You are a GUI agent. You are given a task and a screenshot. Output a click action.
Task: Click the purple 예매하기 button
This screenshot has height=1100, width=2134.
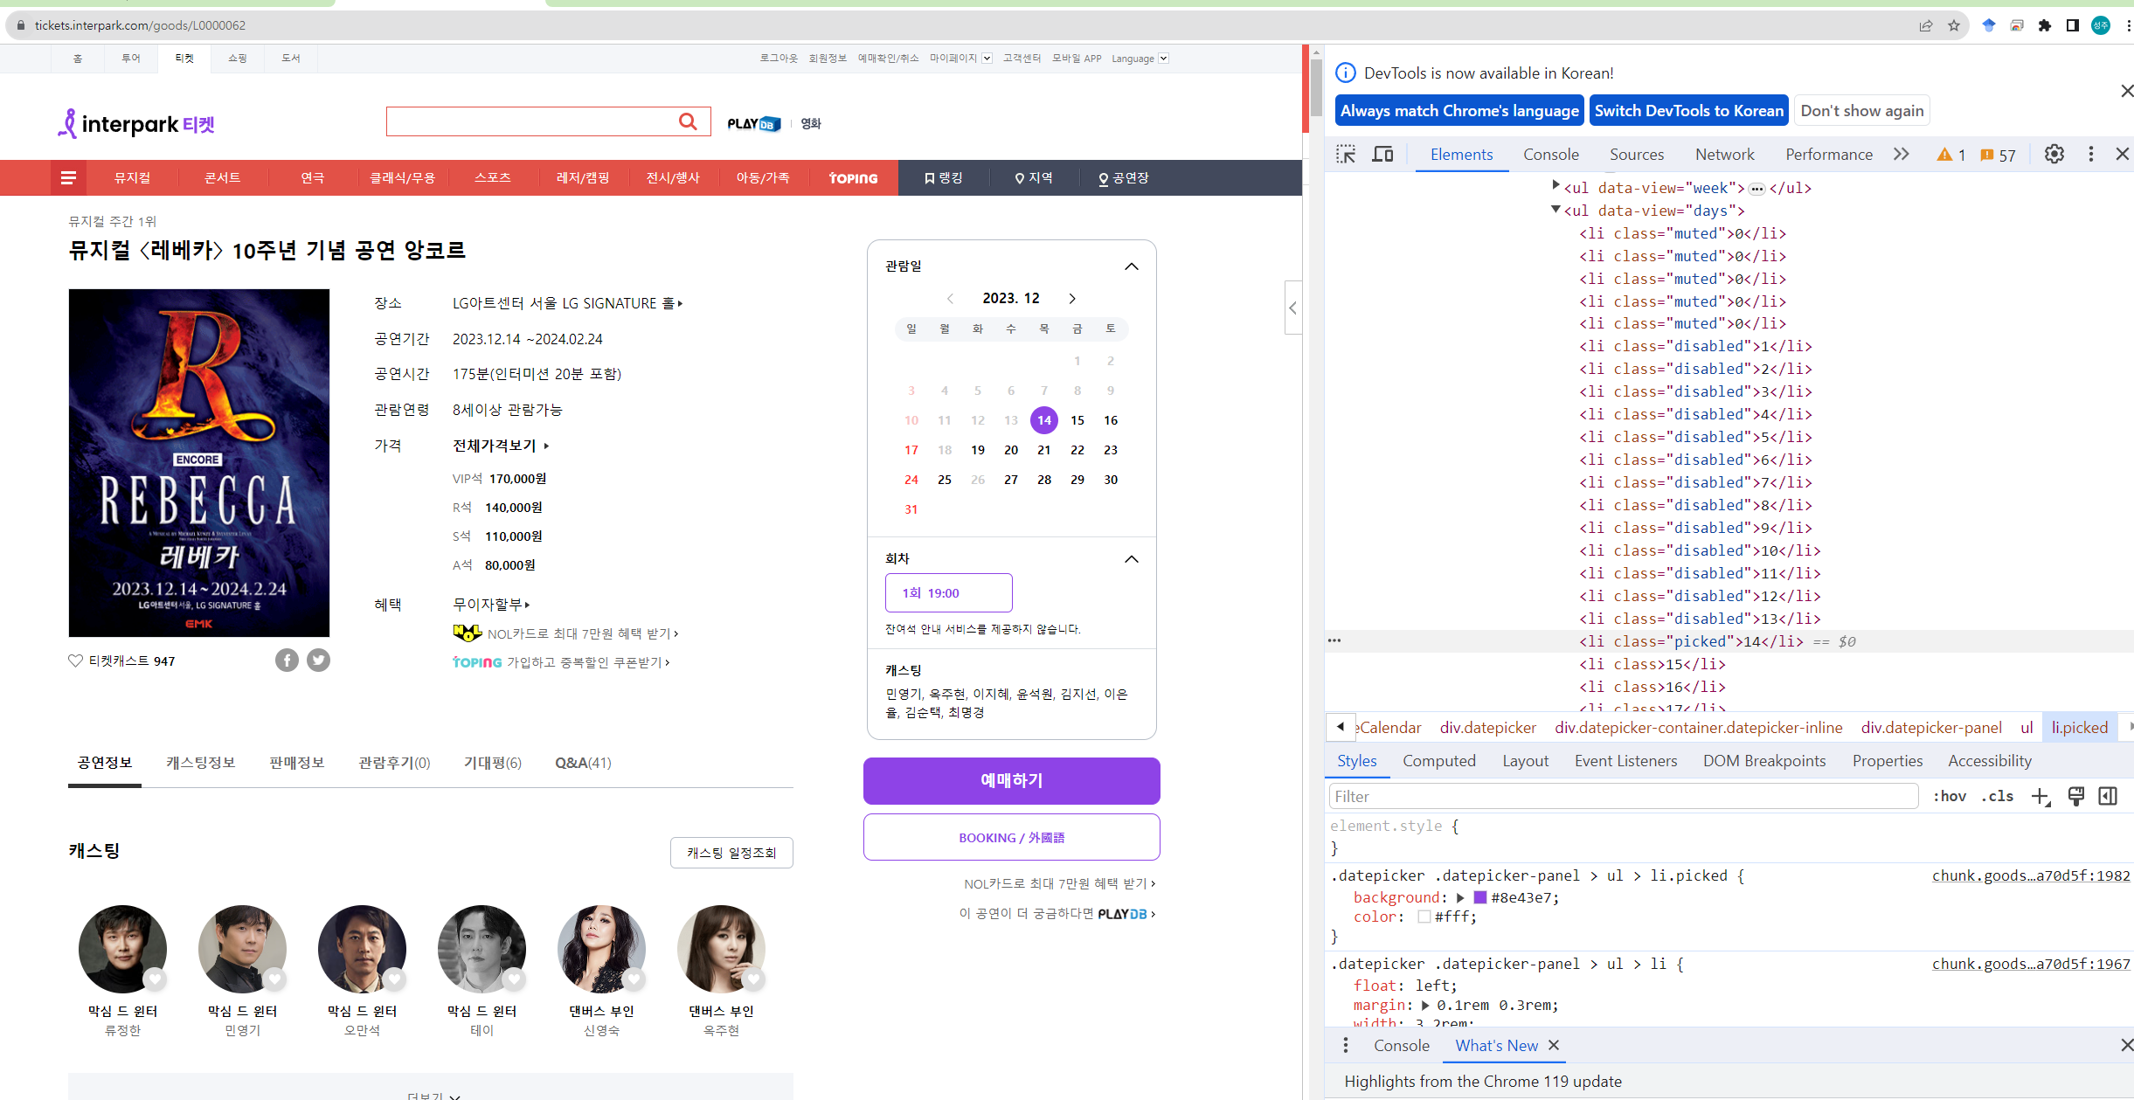click(1011, 780)
